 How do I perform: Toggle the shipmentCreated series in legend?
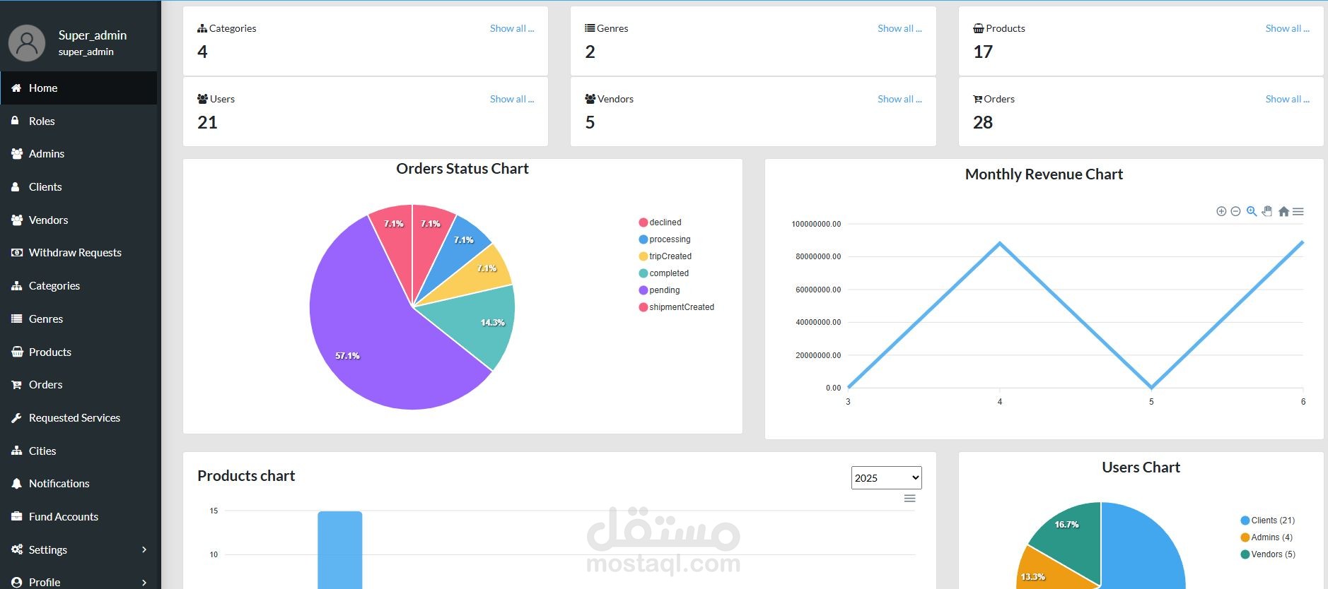tap(677, 307)
